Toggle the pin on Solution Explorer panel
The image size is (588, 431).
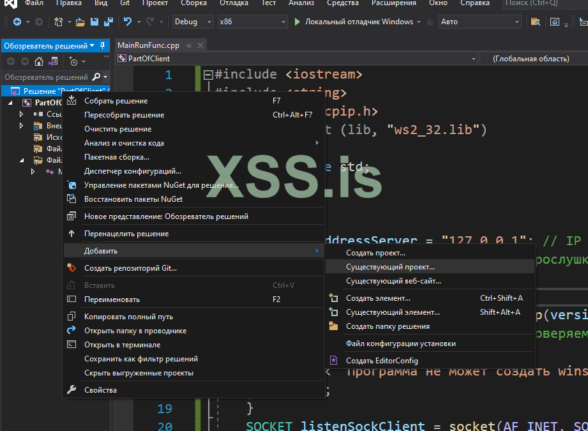click(103, 46)
